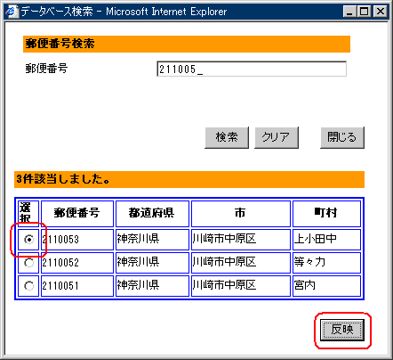The width and height of the screenshot is (393, 360).
Task: Select radio button for 2110053 row
Action: (28, 240)
